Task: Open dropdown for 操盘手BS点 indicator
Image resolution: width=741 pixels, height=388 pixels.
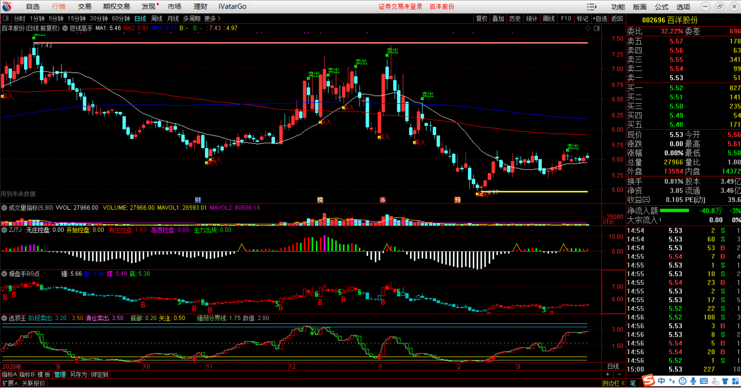Action: (4, 274)
